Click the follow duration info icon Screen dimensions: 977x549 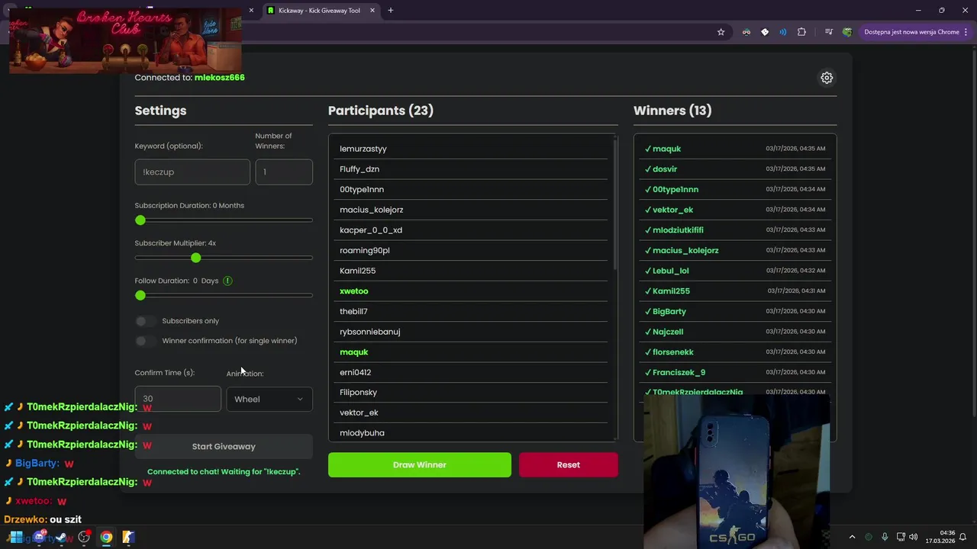[227, 281]
